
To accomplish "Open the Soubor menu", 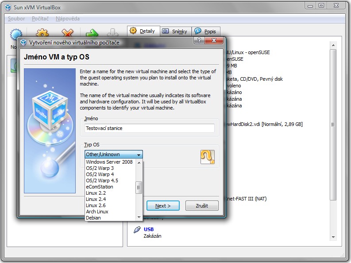I will click(x=16, y=19).
